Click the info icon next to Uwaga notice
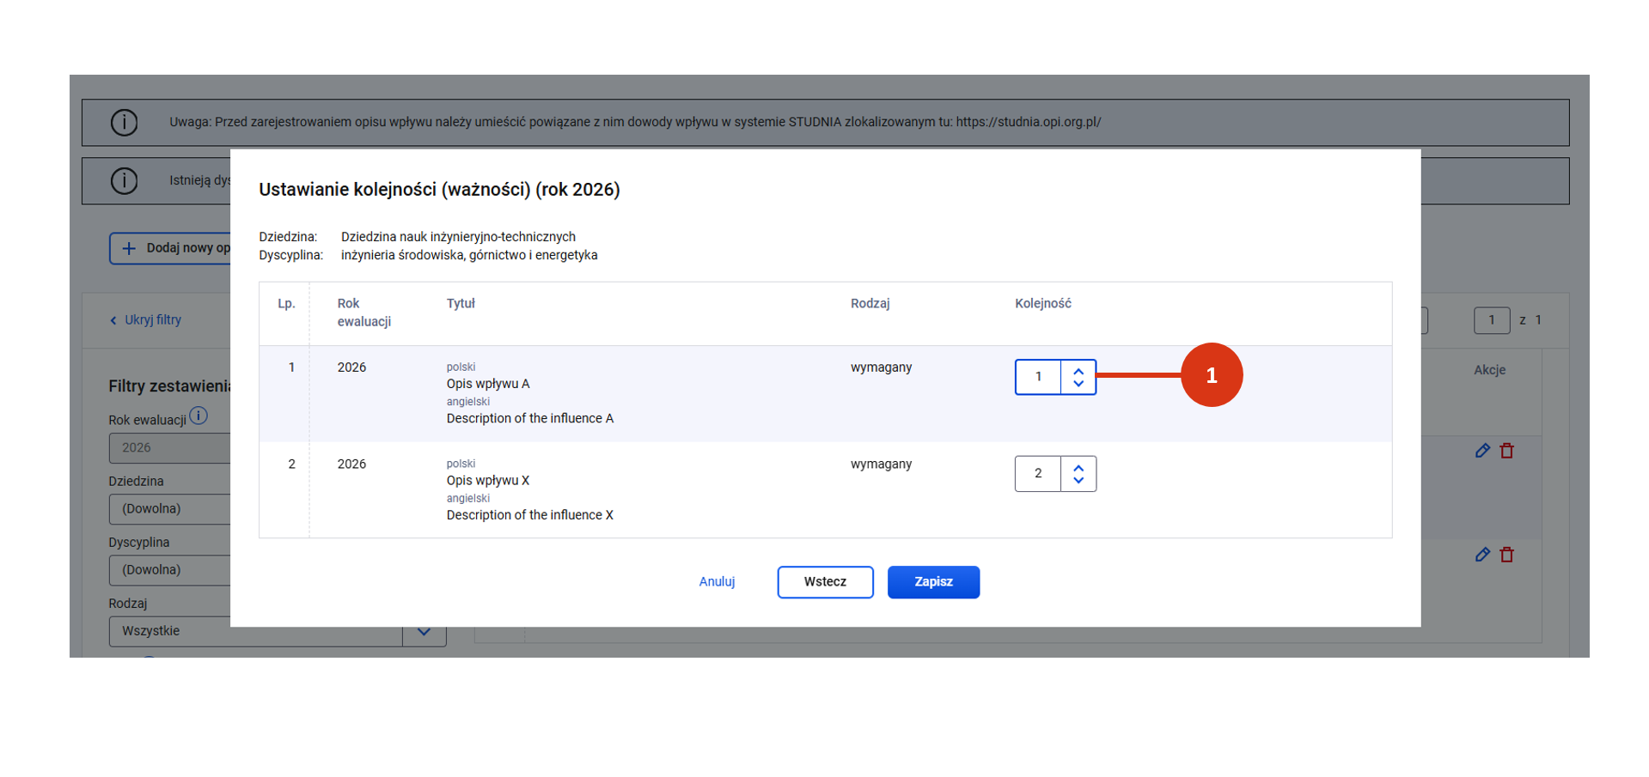The width and height of the screenshot is (1649, 777). coord(124,123)
